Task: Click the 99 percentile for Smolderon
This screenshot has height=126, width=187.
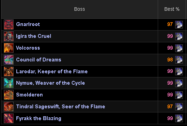Action: pyautogui.click(x=170, y=95)
